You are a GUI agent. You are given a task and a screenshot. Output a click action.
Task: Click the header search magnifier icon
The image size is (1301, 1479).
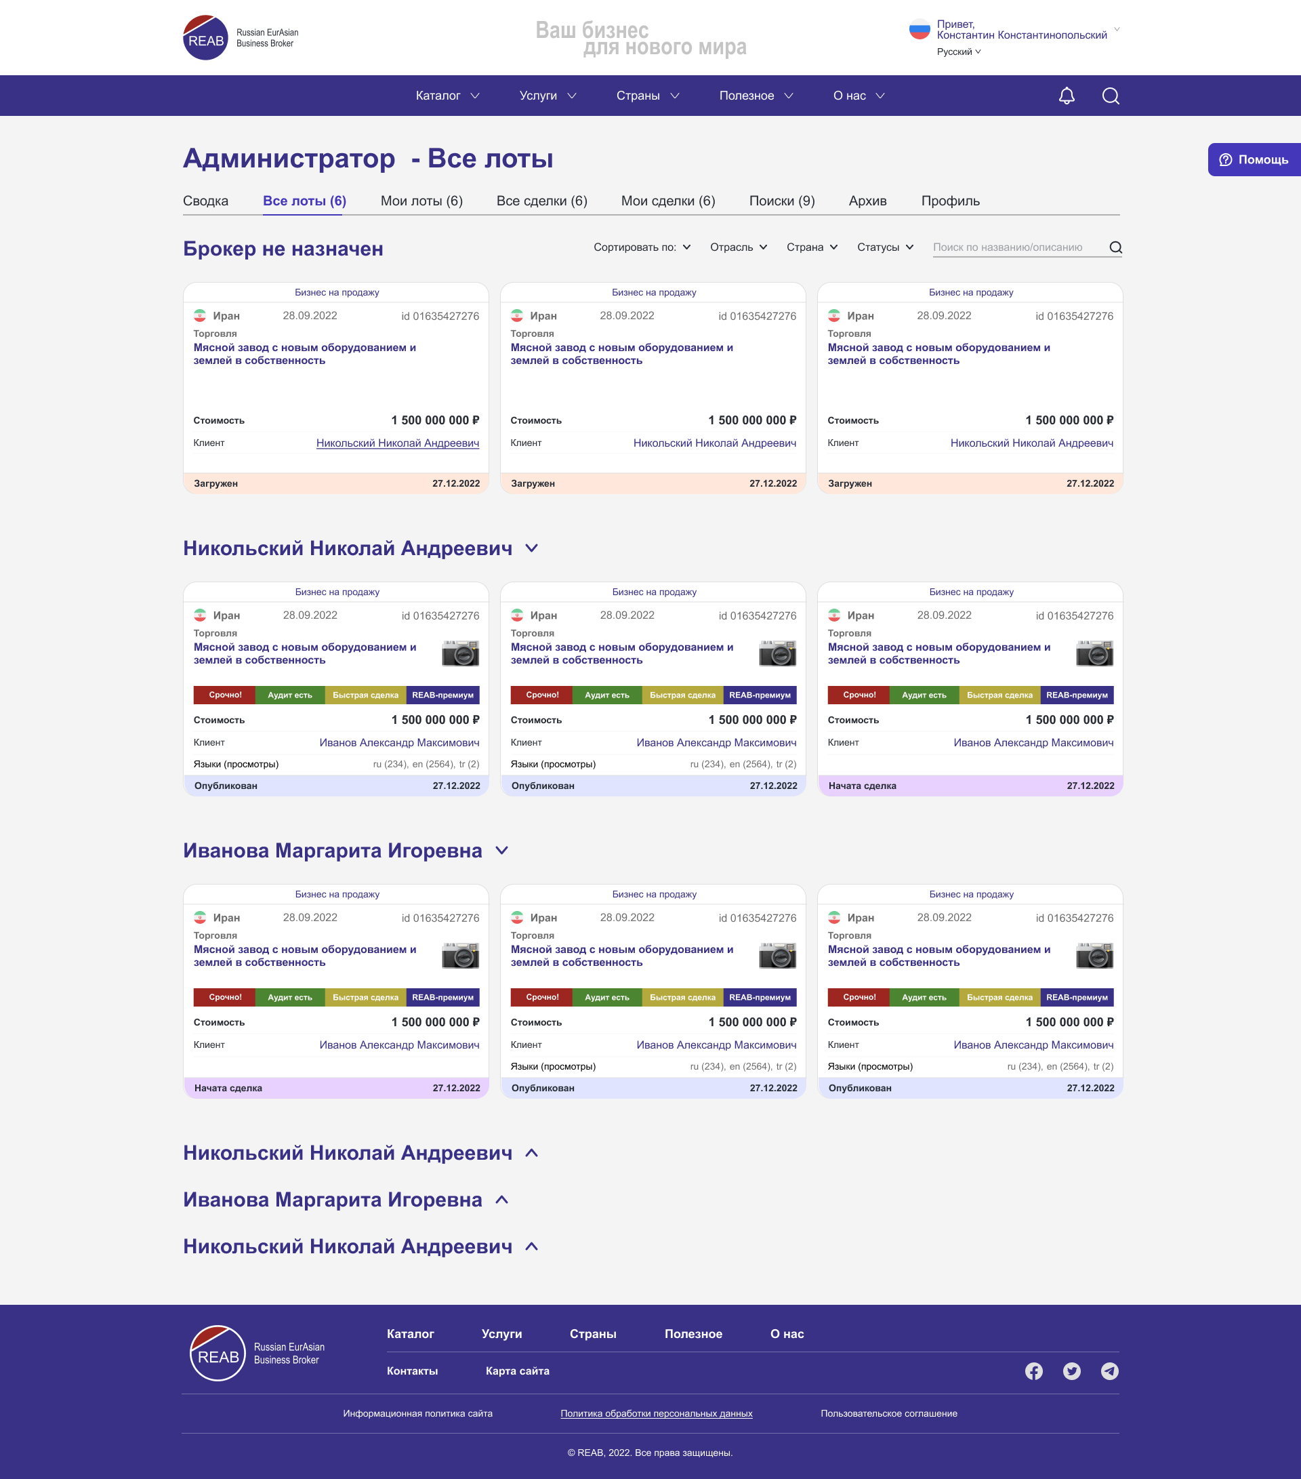point(1110,96)
